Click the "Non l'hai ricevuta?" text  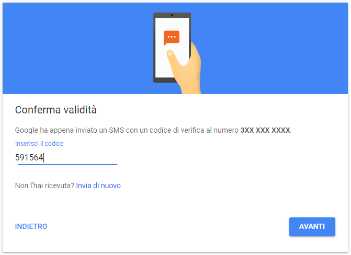[44, 186]
